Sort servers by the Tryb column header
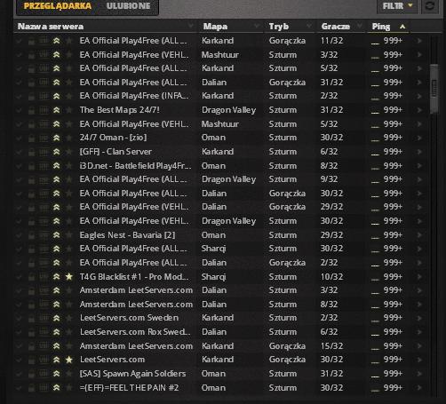Screen dimensions: 446x404 pyautogui.click(x=278, y=27)
